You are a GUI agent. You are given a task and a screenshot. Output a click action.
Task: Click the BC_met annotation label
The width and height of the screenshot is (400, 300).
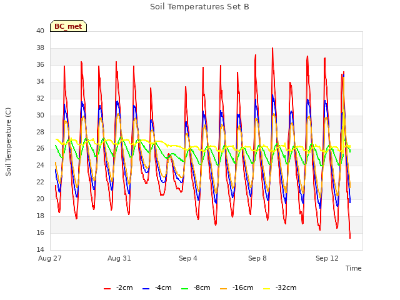click(68, 26)
